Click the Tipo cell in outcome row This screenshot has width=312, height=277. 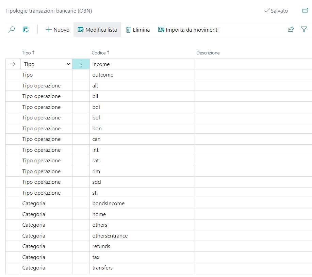click(46, 75)
